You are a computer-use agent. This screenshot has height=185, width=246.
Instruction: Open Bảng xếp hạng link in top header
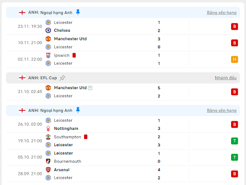[x=221, y=12]
